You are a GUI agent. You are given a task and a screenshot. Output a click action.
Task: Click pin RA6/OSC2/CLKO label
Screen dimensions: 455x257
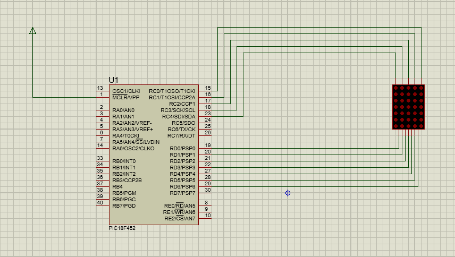[133, 148]
